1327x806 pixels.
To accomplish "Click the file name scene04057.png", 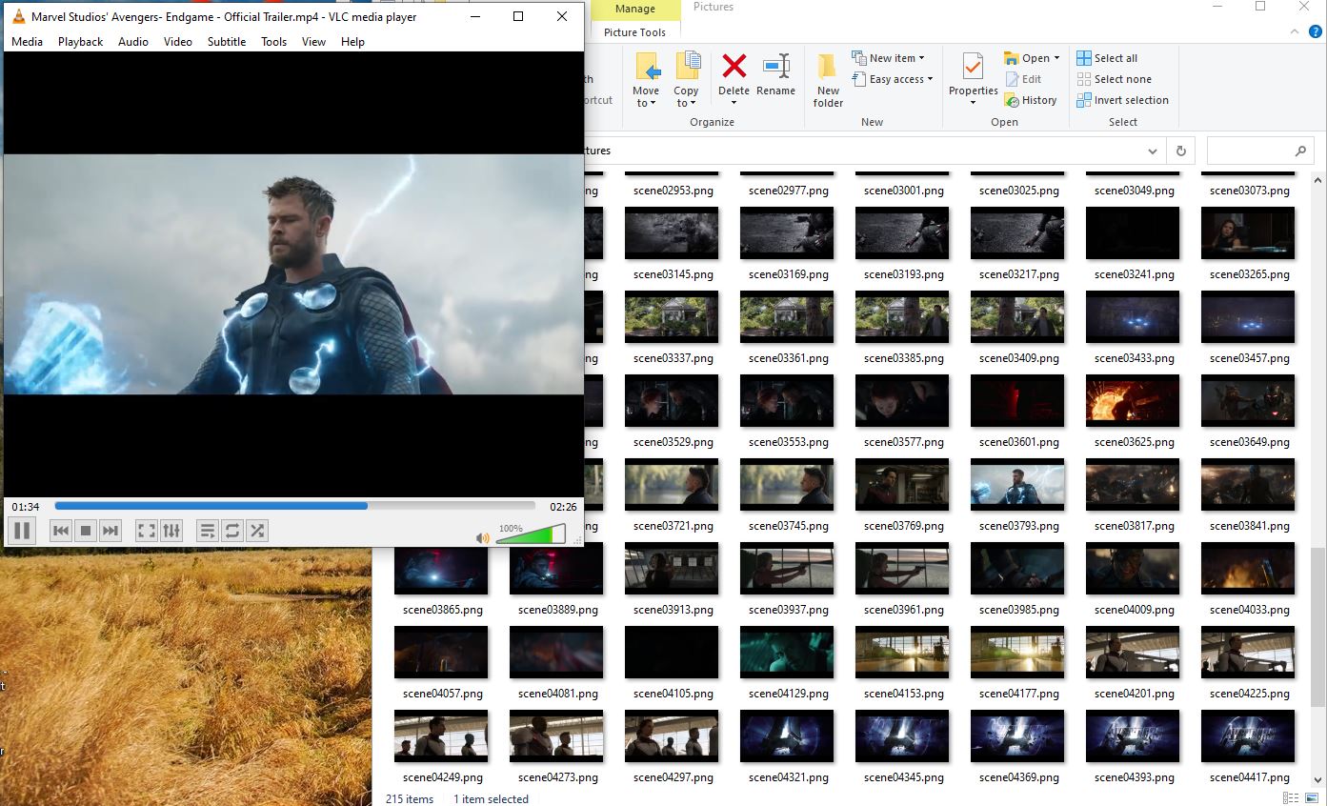I will [443, 694].
